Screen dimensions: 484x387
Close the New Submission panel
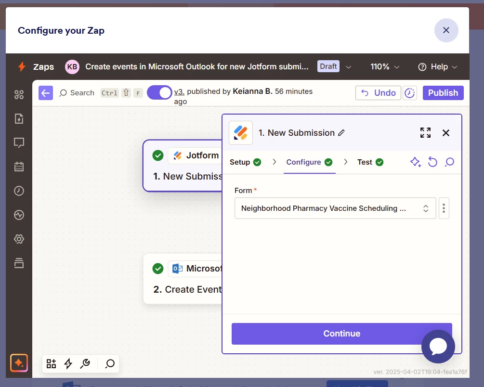coord(446,133)
